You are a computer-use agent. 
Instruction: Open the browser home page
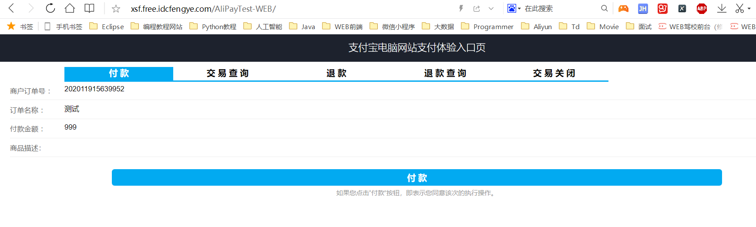pyautogui.click(x=70, y=8)
